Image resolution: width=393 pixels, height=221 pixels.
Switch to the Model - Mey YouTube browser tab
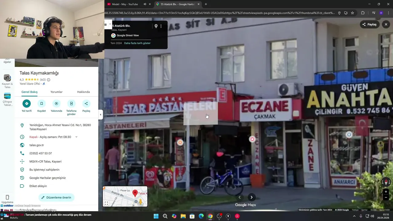pyautogui.click(x=125, y=4)
